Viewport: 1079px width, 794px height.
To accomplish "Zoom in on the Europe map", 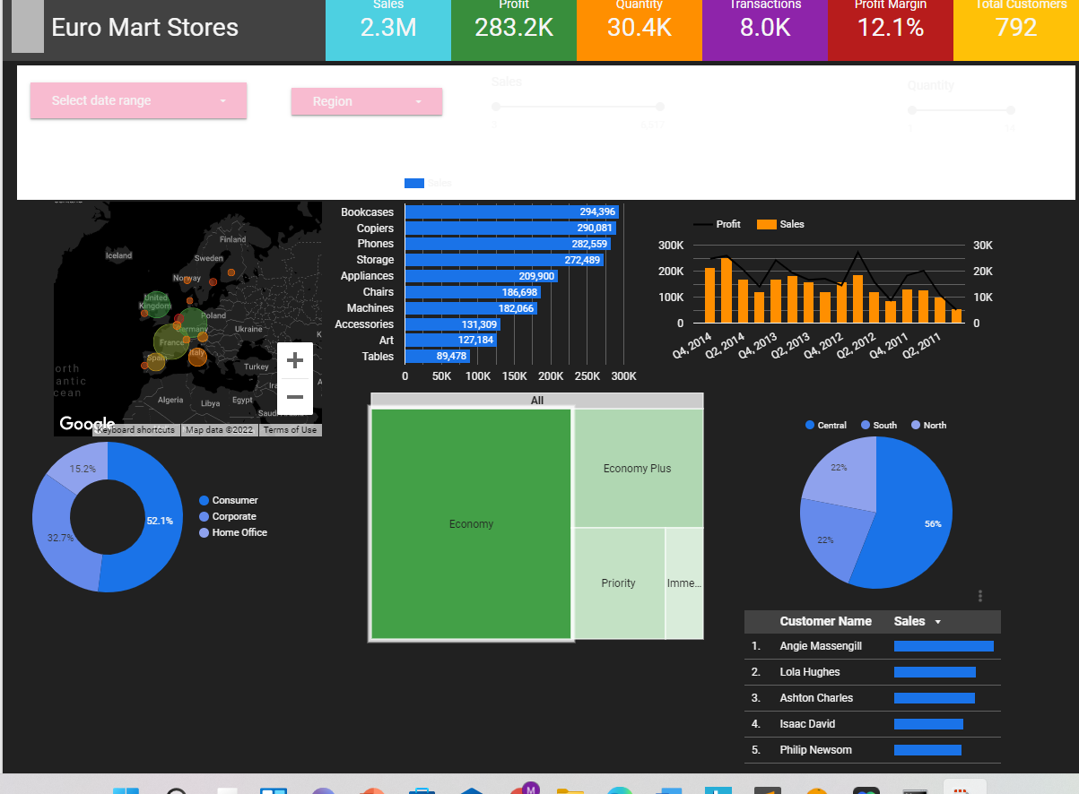I will click(x=294, y=359).
